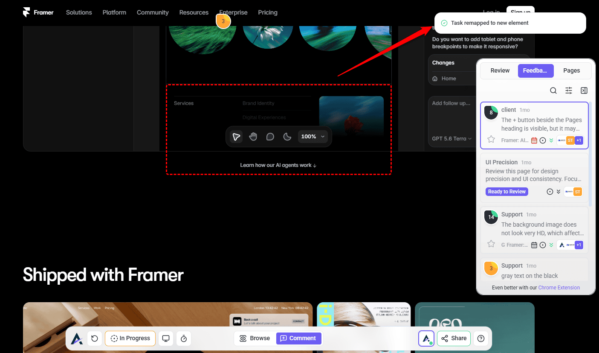Set priority chevrons on UI Precision task
Screen dimensions: 599x353
(558, 192)
